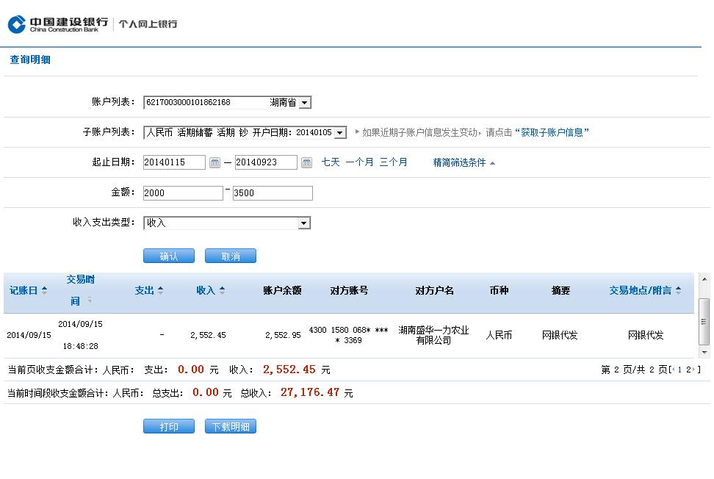Viewport: 714px width, 479px height.
Task: Click the 对方户名 column header
Action: [x=434, y=290]
